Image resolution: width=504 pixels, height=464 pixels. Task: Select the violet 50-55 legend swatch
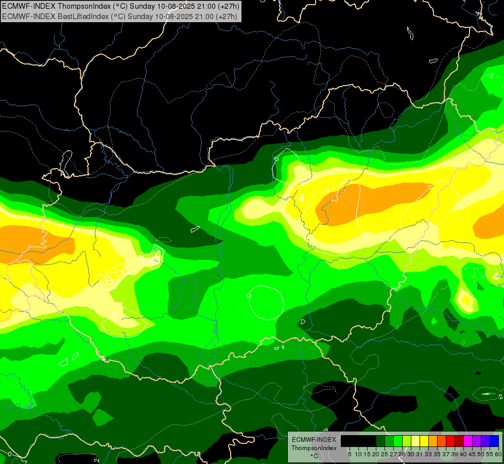click(x=485, y=441)
